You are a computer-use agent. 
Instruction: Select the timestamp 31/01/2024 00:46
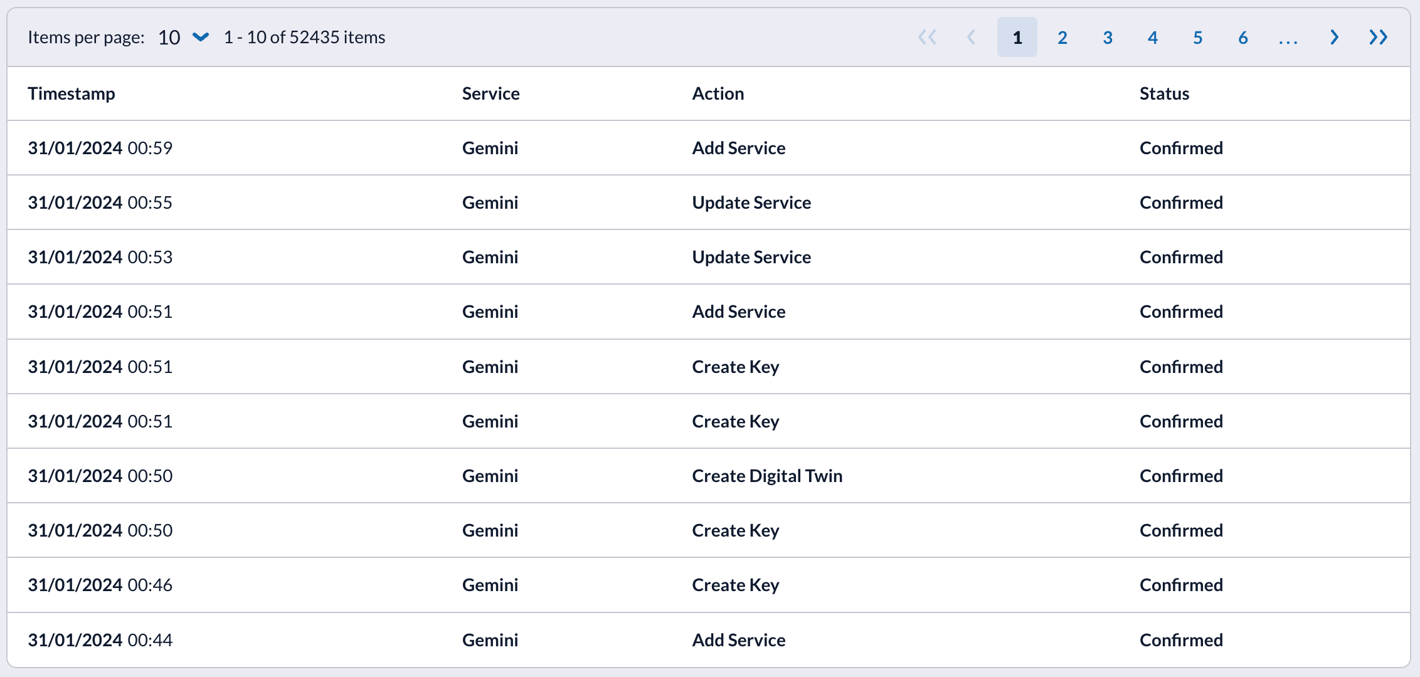point(100,585)
